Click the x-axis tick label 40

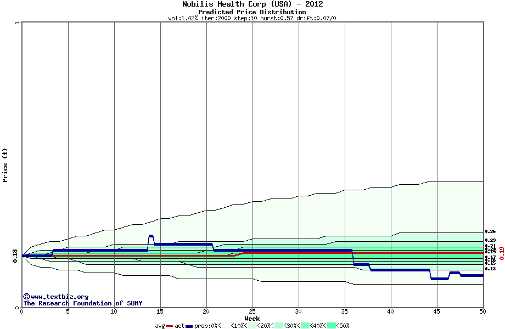(390, 311)
